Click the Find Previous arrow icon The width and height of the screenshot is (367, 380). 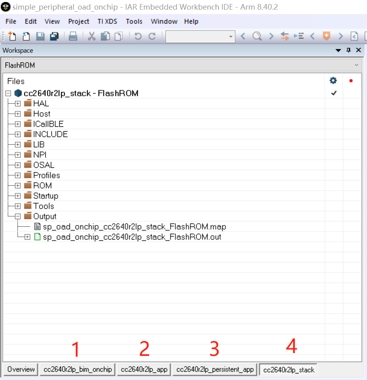click(x=243, y=36)
